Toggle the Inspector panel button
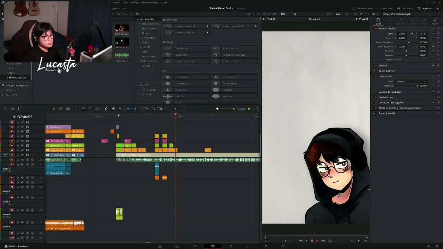The image size is (443, 249). click(x=425, y=8)
